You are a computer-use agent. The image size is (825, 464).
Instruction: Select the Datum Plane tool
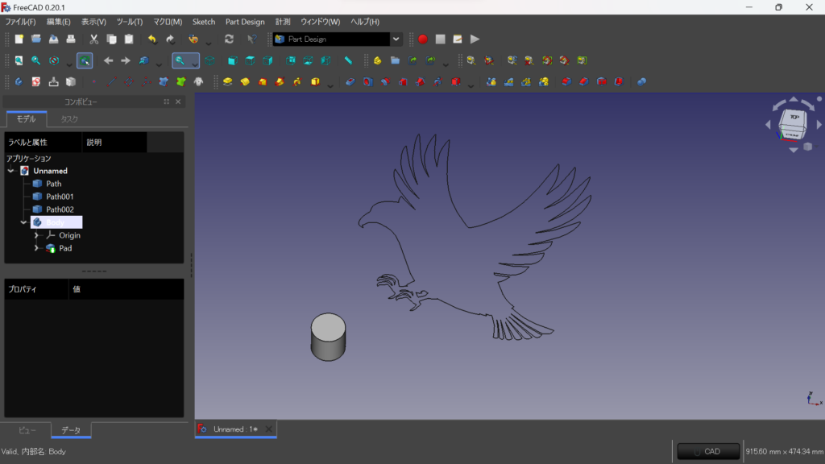pyautogui.click(x=129, y=82)
